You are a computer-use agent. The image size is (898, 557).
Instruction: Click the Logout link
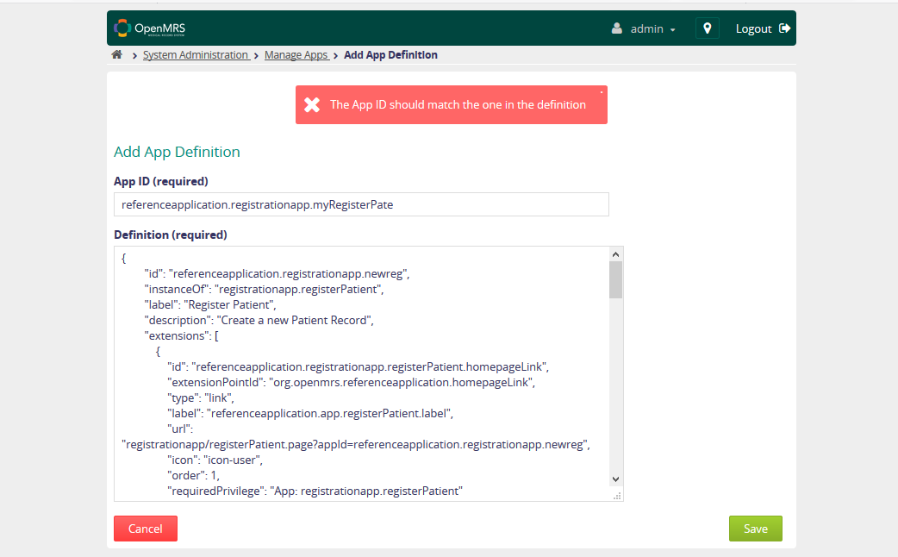point(753,28)
